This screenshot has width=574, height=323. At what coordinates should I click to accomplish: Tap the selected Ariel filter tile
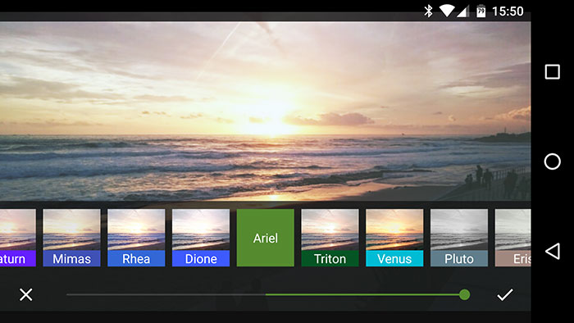coord(266,238)
